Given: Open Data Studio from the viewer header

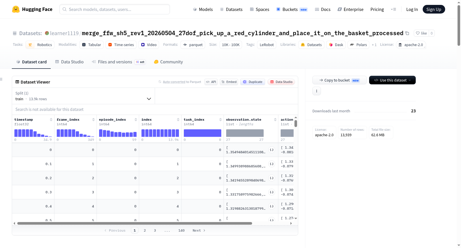Looking at the screenshot, I should (x=281, y=82).
